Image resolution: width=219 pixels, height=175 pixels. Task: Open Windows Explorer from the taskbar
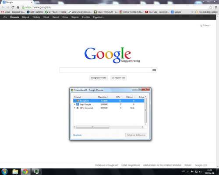pos(15,171)
